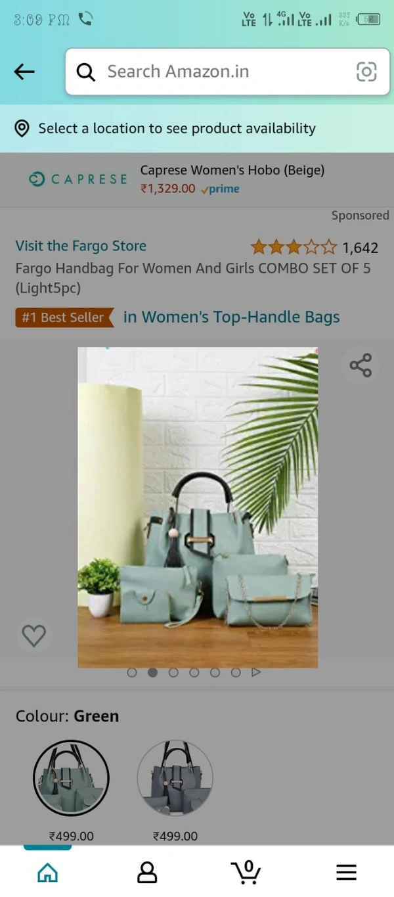Tap location pin icon
Screen dimensions: 394x897
[x=22, y=129]
